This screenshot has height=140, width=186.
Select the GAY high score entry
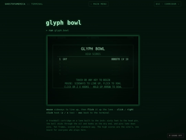click(x=94, y=59)
